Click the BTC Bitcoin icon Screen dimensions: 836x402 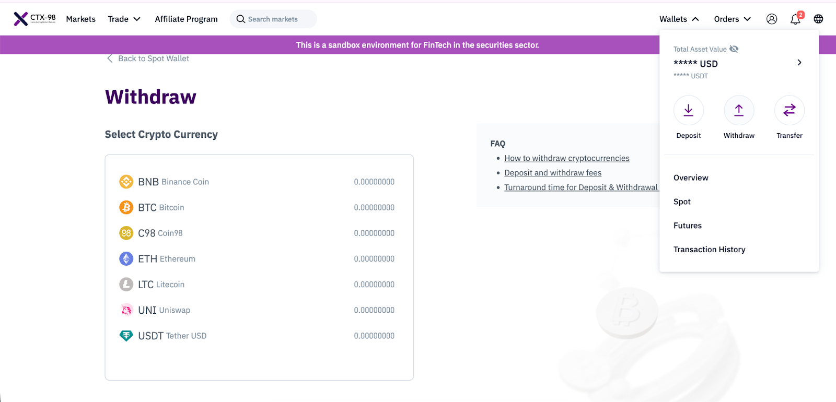coord(126,207)
